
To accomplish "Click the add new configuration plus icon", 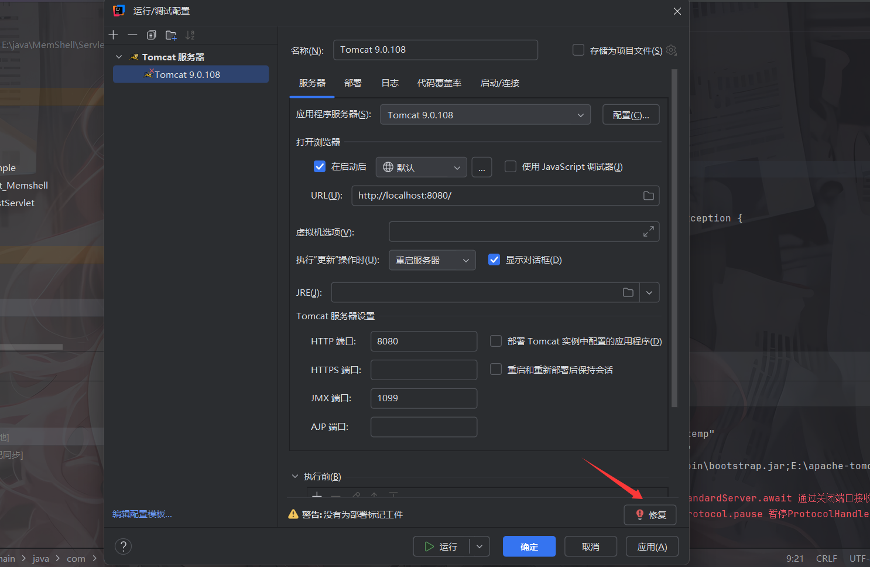I will (114, 35).
